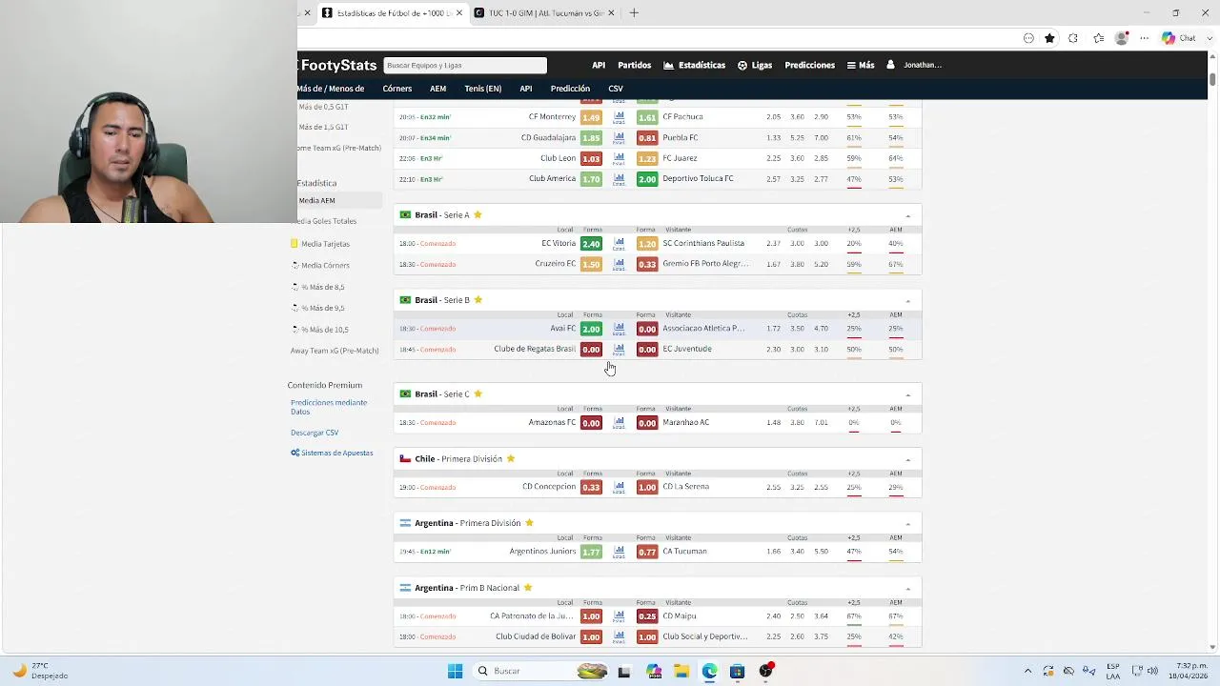Open stats icon for CA Patronato match
Image resolution: width=1220 pixels, height=686 pixels.
pyautogui.click(x=619, y=616)
